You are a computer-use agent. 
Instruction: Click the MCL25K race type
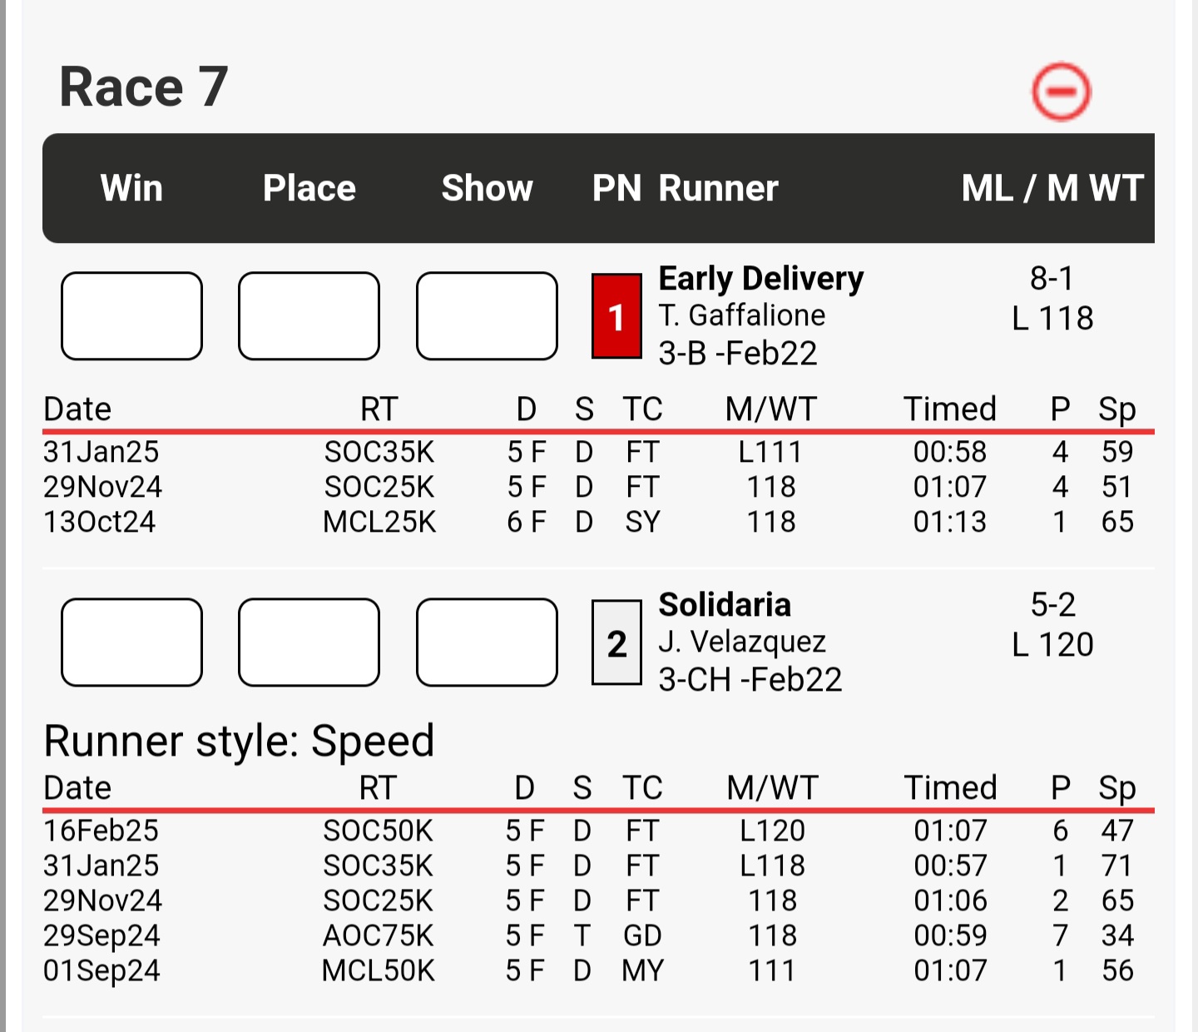pos(379,522)
